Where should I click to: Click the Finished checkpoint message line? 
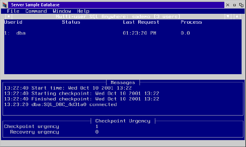pyautogui.click(x=82, y=99)
